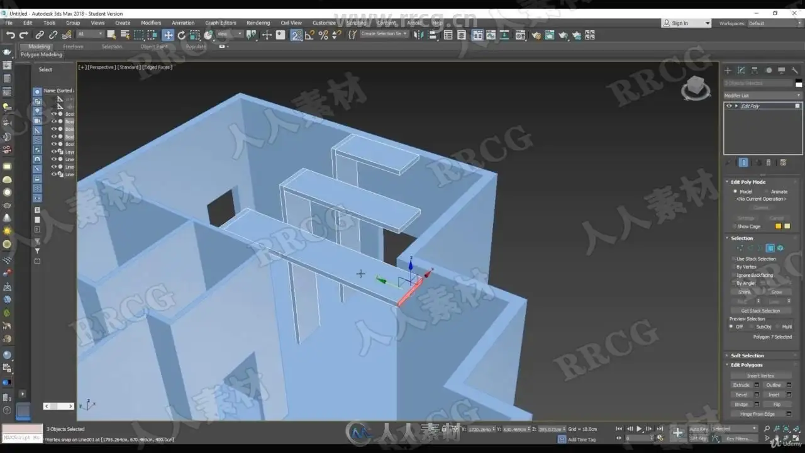805x453 pixels.
Task: Click the Unlink Selection icon
Action: point(53,35)
